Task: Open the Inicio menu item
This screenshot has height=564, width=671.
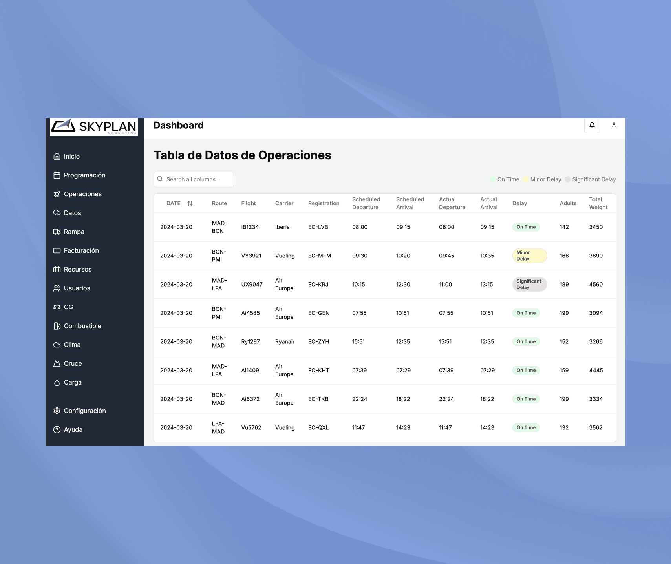Action: (72, 156)
